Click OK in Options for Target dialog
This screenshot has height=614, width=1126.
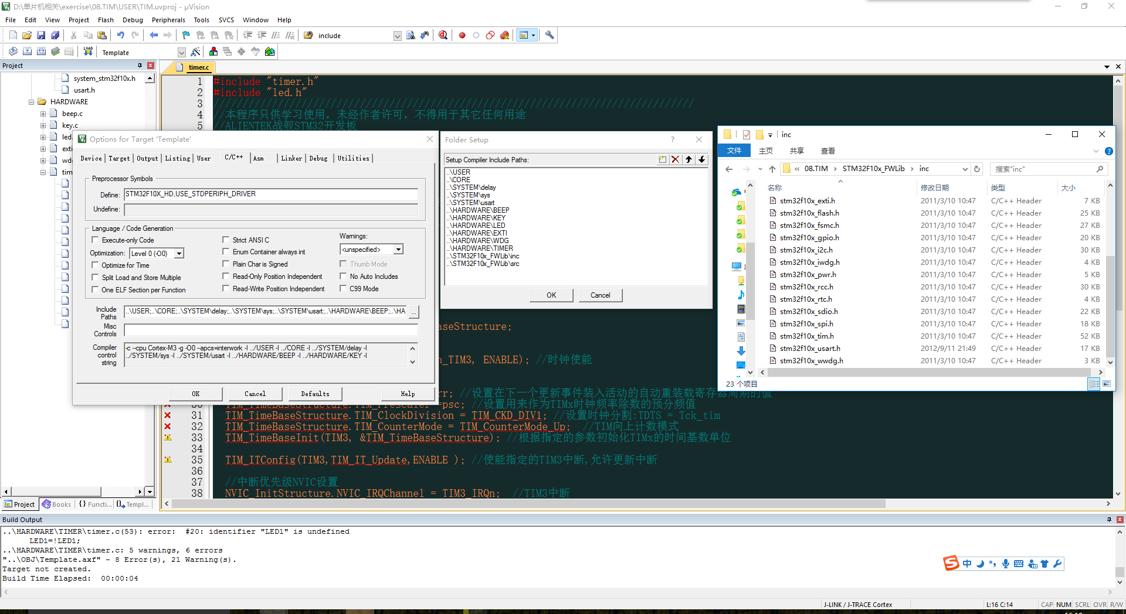click(x=196, y=394)
